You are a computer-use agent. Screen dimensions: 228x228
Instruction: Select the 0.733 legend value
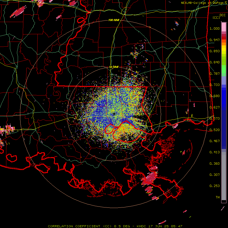215,85
